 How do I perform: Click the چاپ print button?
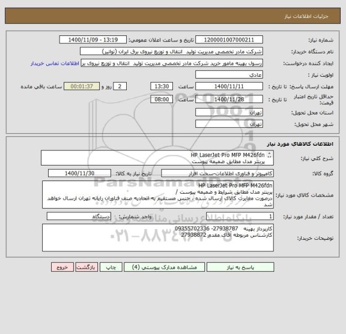[x=111, y=267]
